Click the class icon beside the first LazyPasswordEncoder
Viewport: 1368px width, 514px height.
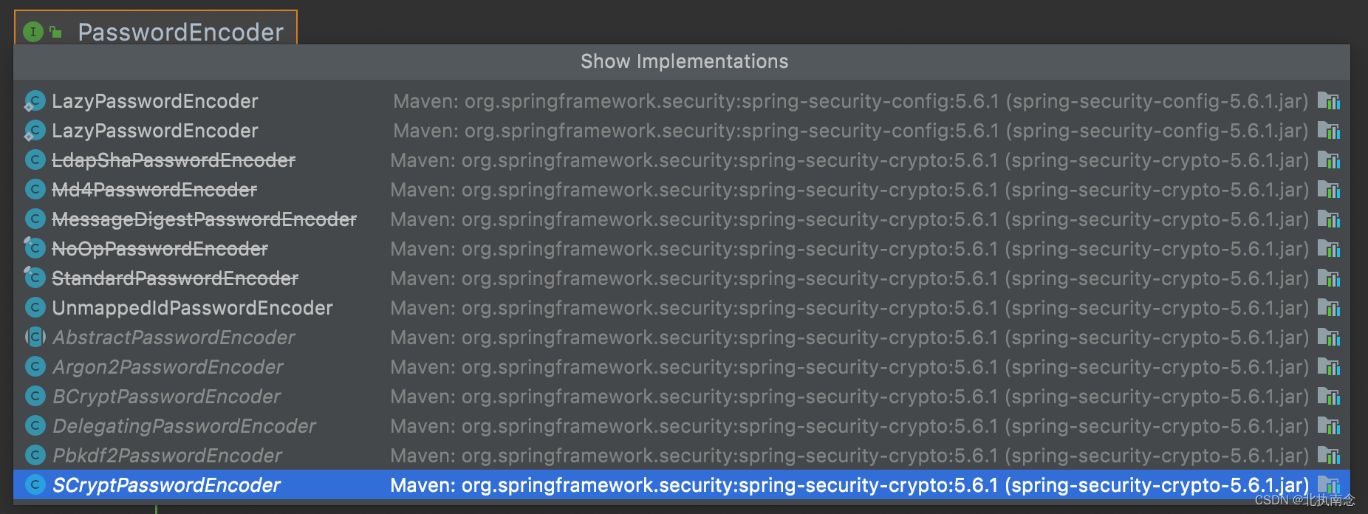point(34,101)
